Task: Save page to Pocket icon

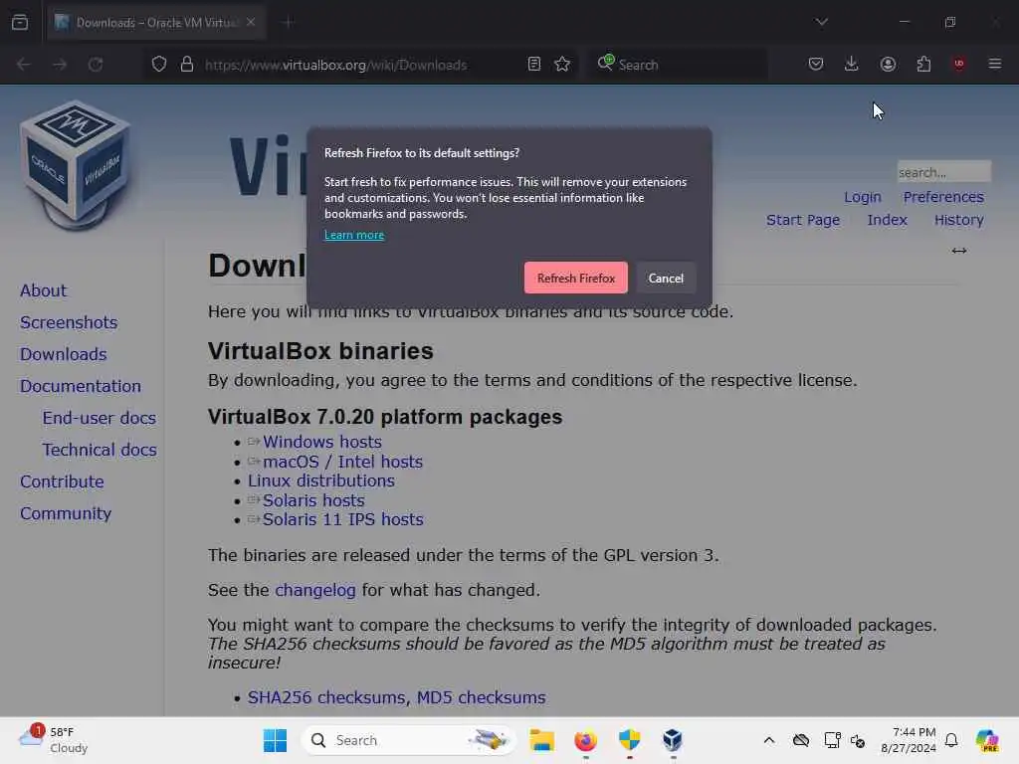Action: click(x=816, y=64)
